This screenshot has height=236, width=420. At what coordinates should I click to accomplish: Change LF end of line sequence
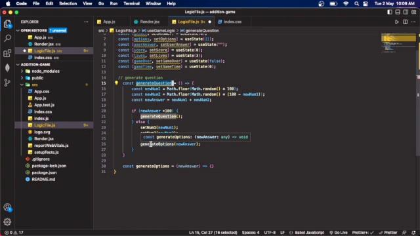click(282, 233)
